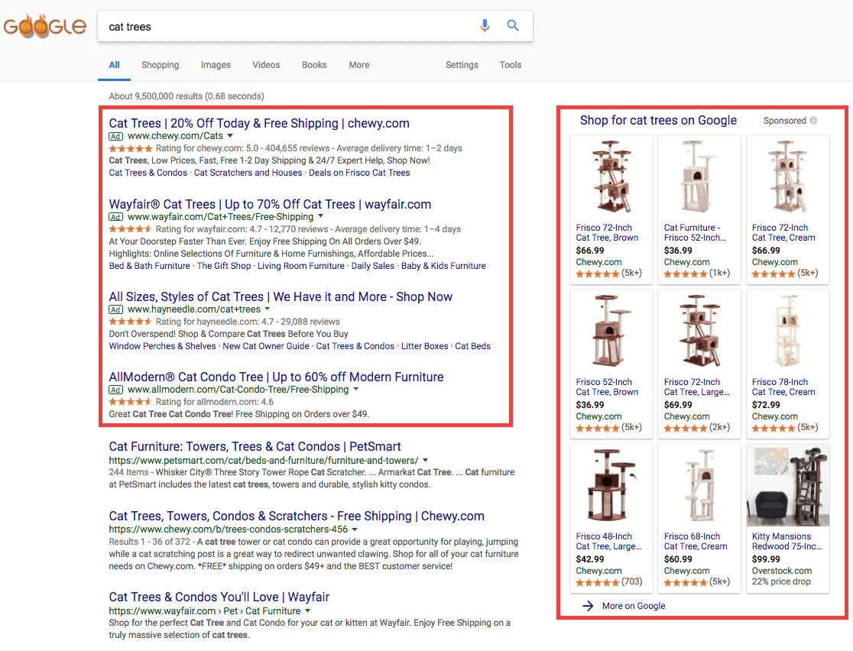Click 'Cat Scratchers and Houses' sitelink
The width and height of the screenshot is (853, 651).
tap(248, 173)
